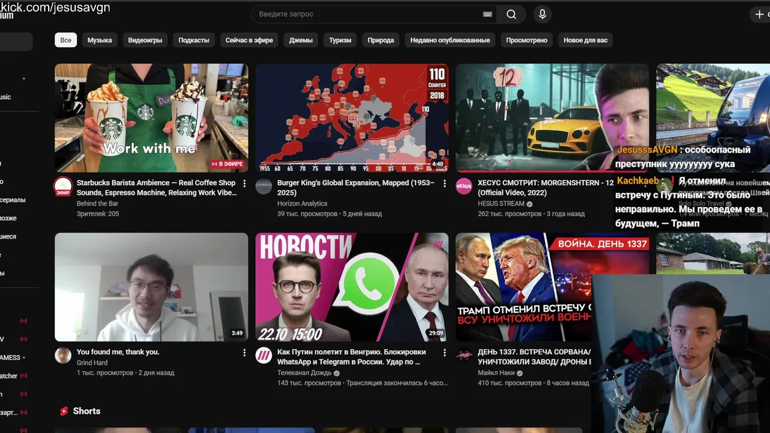This screenshot has height=433, width=770.
Task: Open Grind Hard channel avatar
Action: 63,355
